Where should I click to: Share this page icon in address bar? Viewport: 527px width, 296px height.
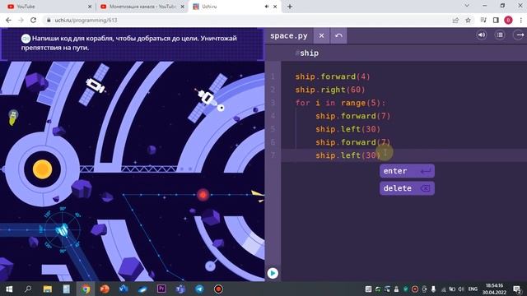coord(455,20)
